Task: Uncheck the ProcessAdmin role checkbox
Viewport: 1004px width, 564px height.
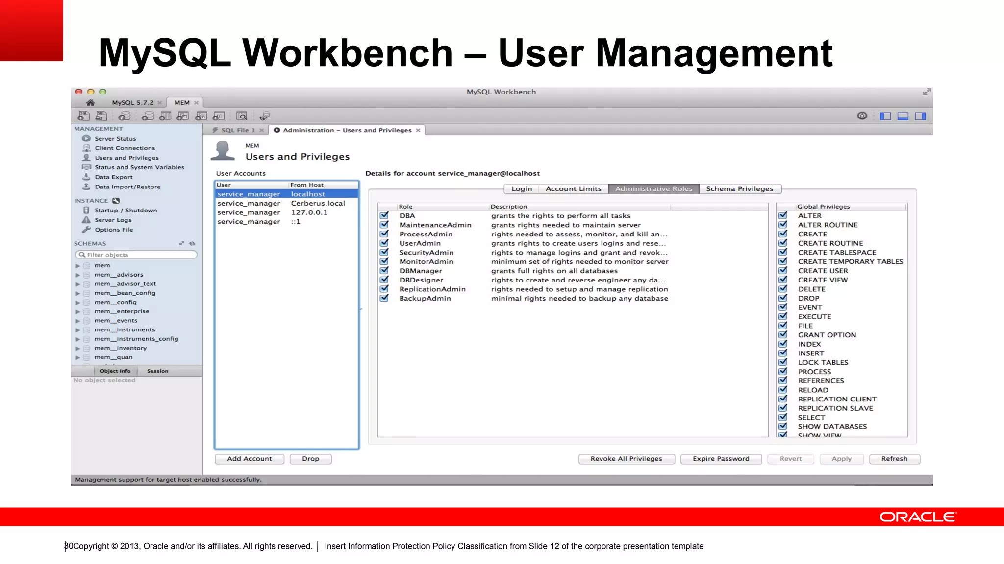Action: pyautogui.click(x=384, y=234)
